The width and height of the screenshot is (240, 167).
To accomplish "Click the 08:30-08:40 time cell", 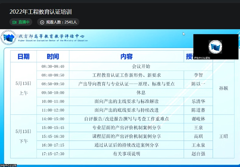I will 53,66.
